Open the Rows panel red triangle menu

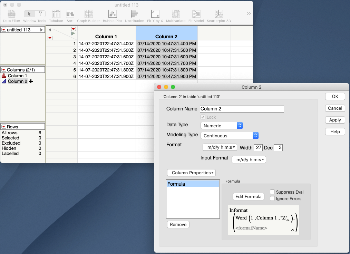[x=4, y=126]
